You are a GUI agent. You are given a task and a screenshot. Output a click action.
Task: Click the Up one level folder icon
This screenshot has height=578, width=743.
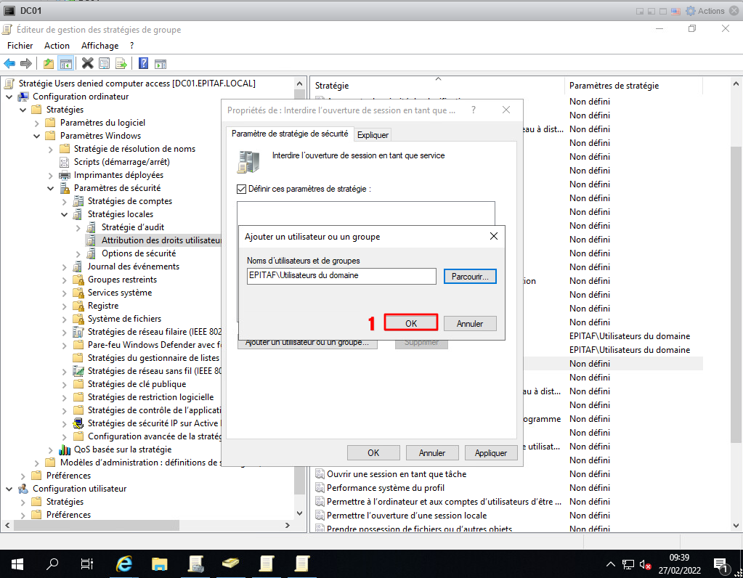click(x=49, y=63)
